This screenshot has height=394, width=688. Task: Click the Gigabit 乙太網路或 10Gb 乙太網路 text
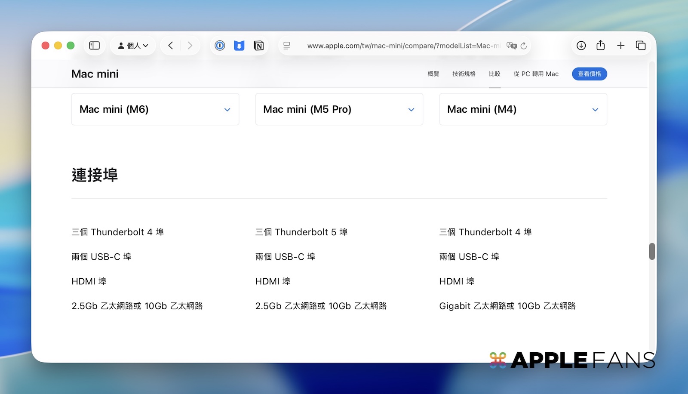click(x=507, y=306)
